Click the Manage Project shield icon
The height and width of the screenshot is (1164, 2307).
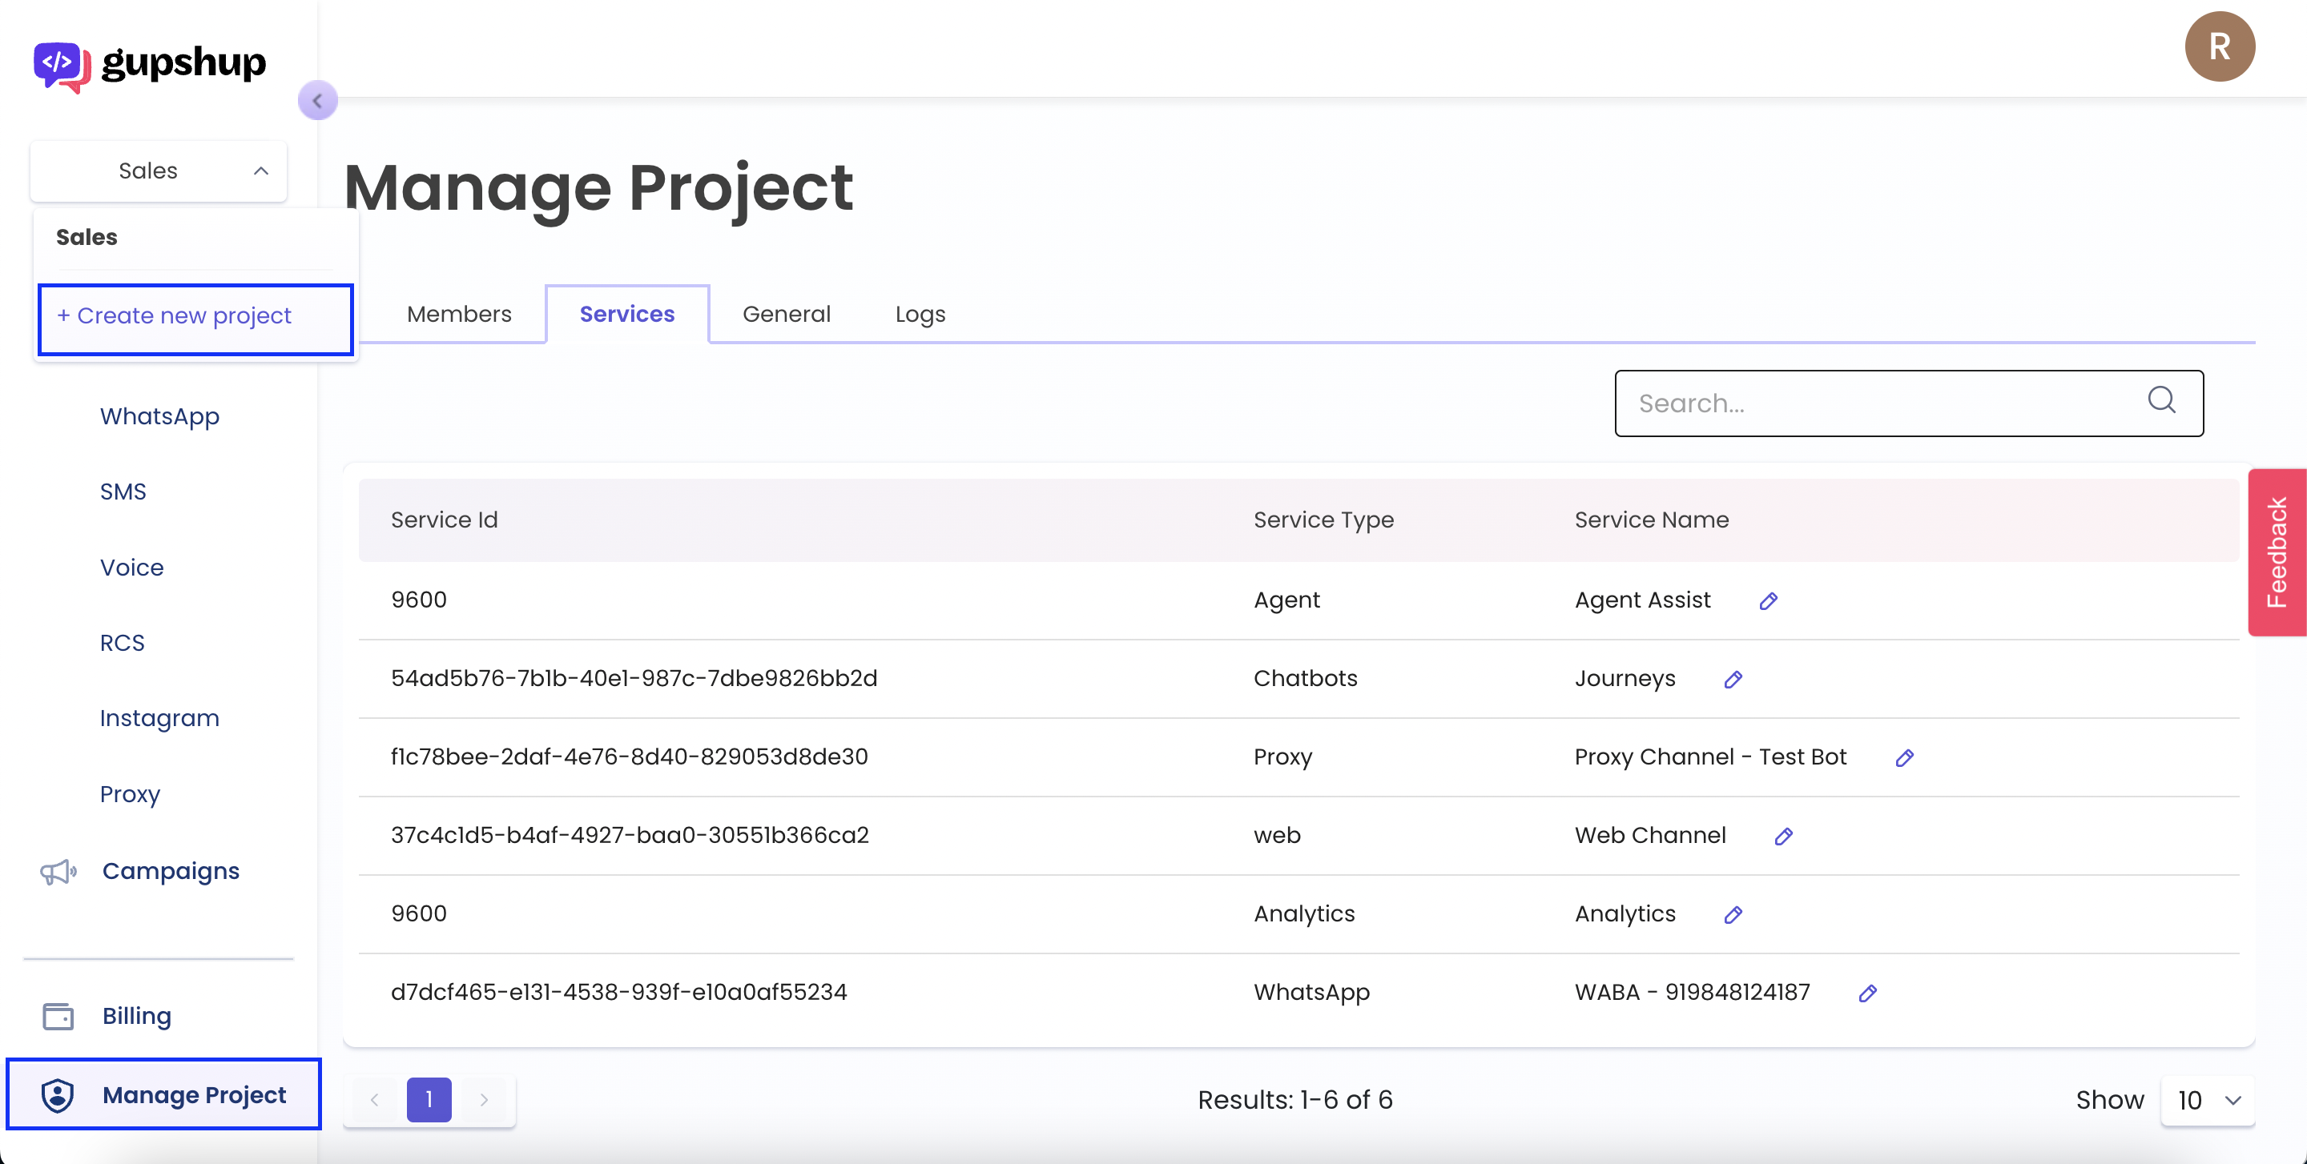pos(58,1094)
